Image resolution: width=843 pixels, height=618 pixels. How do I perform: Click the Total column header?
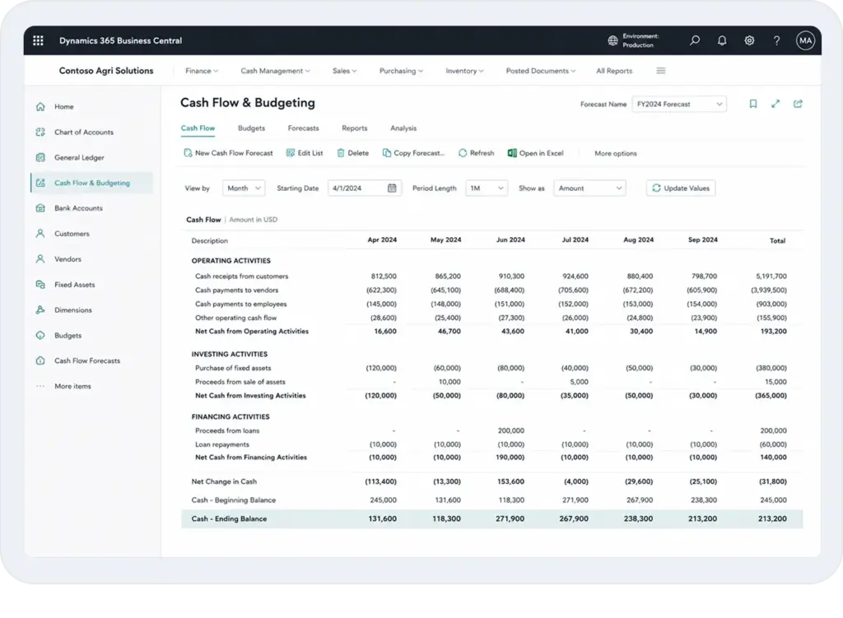(777, 240)
